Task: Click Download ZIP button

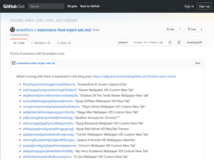Action: point(195,42)
